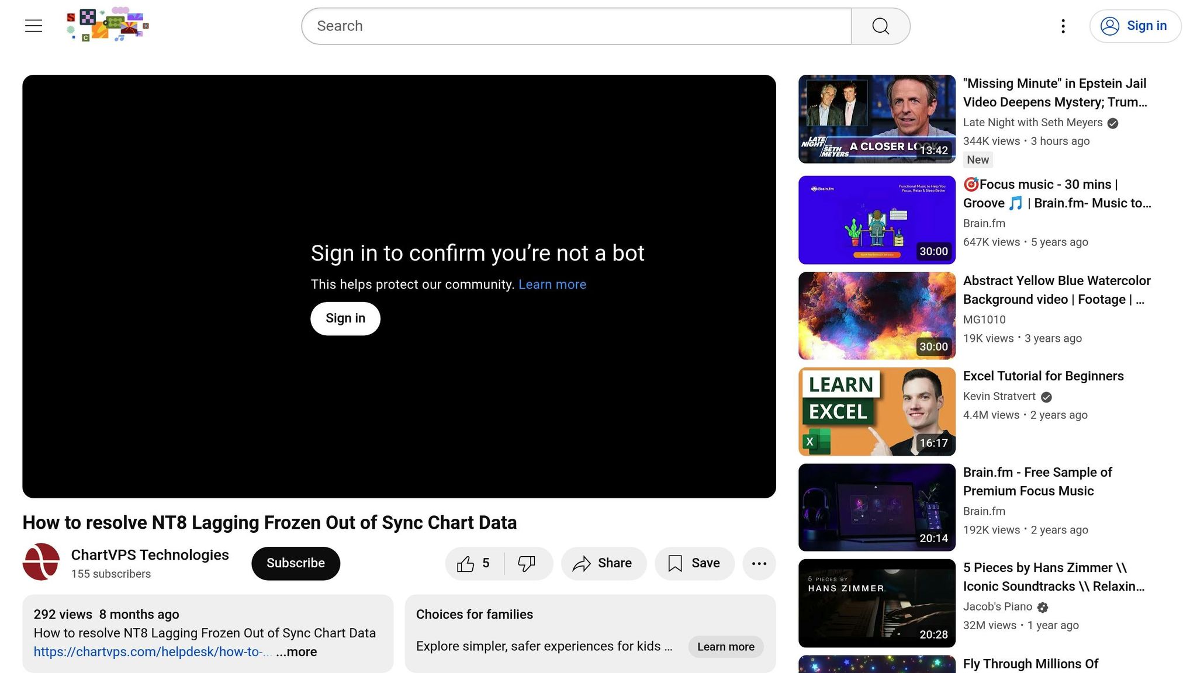Subscribe to ChartVPS Technologies

coord(296,563)
